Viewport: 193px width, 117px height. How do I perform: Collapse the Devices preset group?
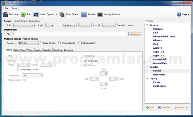coord(147,25)
